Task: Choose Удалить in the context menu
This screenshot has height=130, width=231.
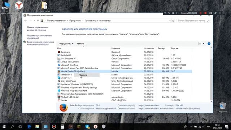Action: click(x=87, y=75)
